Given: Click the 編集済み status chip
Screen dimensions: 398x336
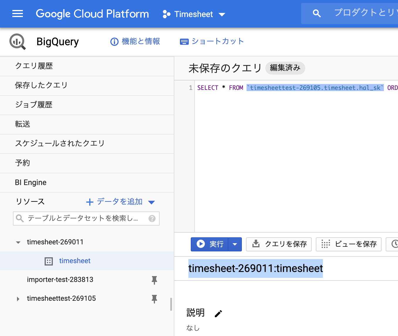Looking at the screenshot, I should coord(285,68).
